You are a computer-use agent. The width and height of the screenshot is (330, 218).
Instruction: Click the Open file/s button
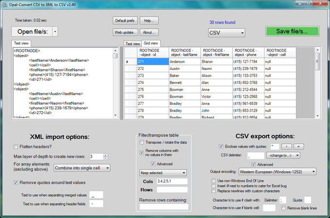tap(32, 32)
